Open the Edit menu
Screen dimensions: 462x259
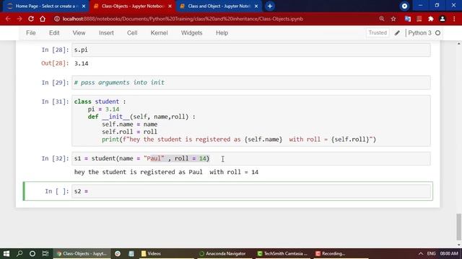pyautogui.click(x=54, y=33)
